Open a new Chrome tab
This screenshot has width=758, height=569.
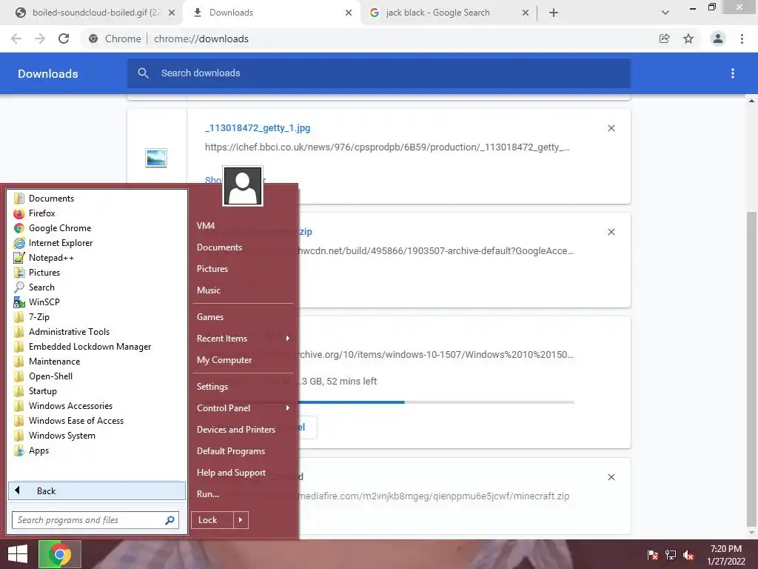click(x=554, y=13)
